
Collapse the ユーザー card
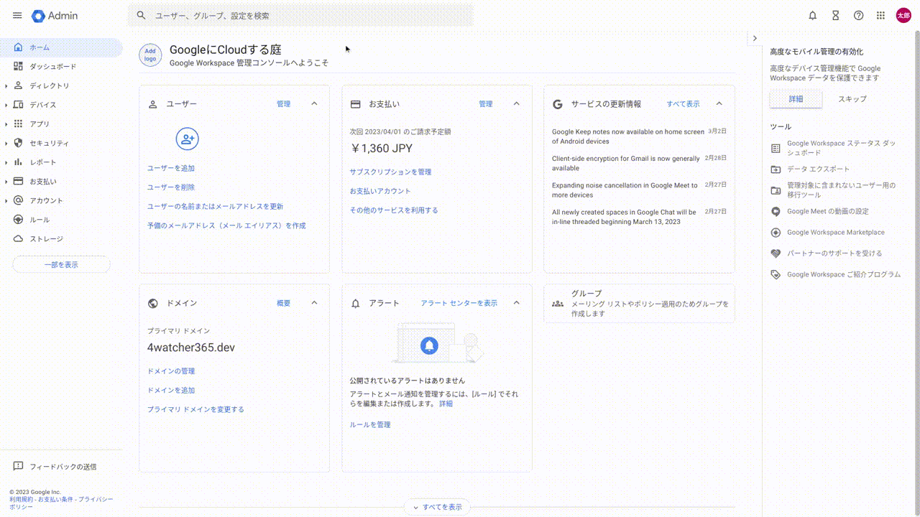[314, 104]
